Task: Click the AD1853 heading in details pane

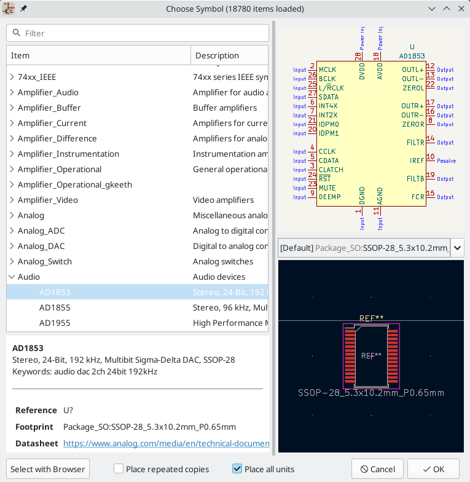Action: click(28, 348)
